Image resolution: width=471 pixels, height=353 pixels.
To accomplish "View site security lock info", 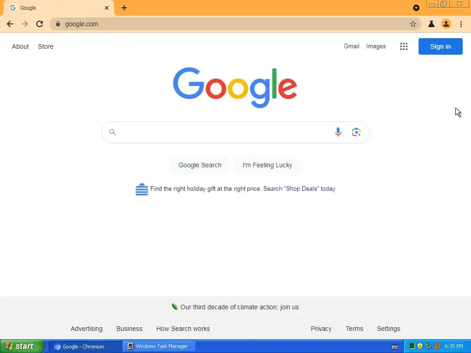I will click(58, 24).
